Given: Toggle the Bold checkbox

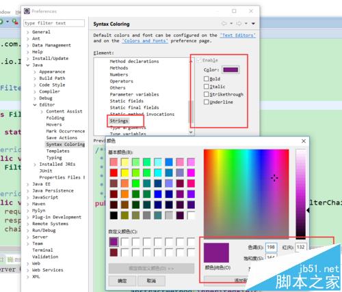Looking at the screenshot, I should pos(206,78).
